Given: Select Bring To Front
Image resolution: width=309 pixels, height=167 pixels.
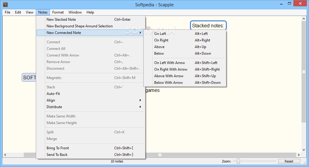Looking at the screenshot, I should [x=91, y=148].
